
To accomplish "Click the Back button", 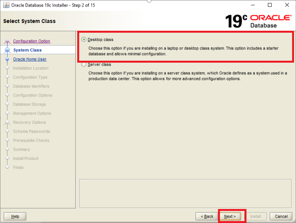I will [207, 216].
